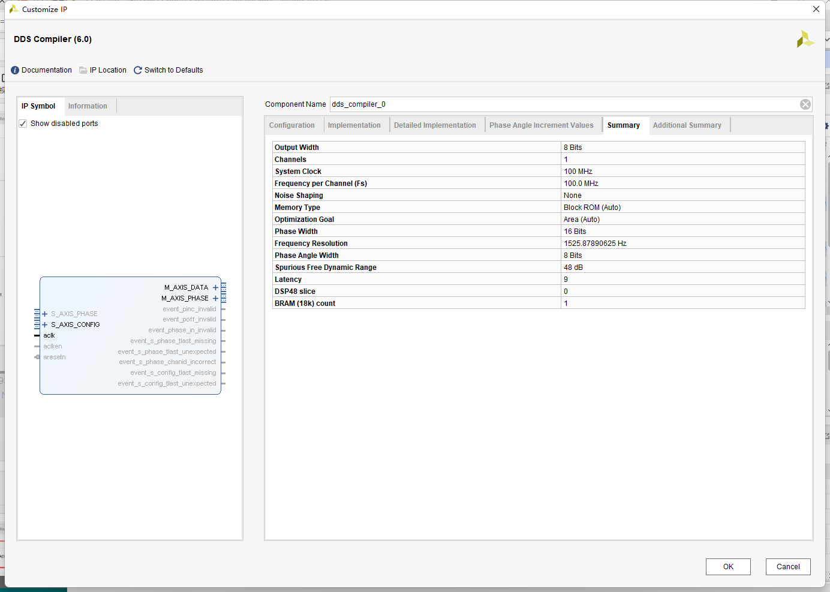
Task: Select the Memory Type row label
Action: pyautogui.click(x=297, y=208)
